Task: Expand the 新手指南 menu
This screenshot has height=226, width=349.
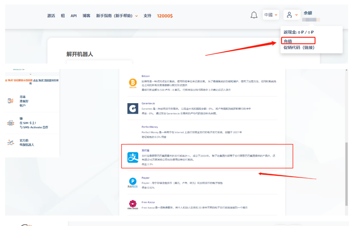Action: coord(117,16)
